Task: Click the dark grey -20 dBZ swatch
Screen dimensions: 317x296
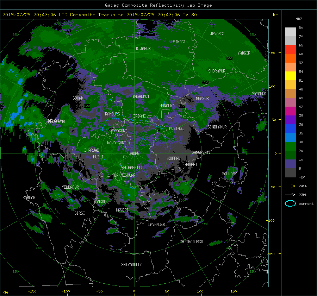Action: coord(290,173)
